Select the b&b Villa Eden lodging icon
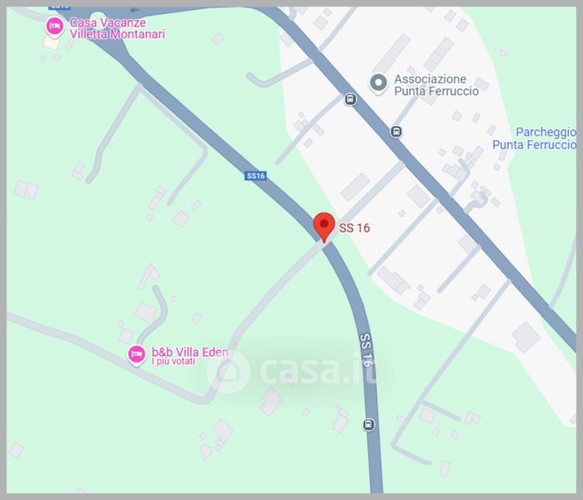The width and height of the screenshot is (583, 500). click(x=137, y=355)
